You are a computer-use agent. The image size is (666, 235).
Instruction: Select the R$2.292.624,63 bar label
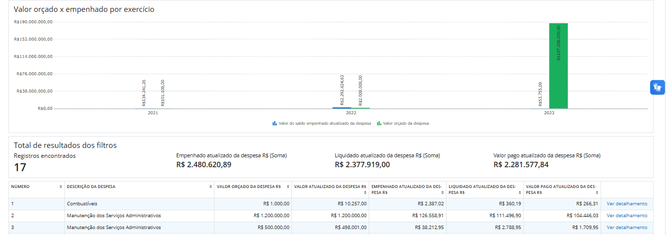pyautogui.click(x=342, y=90)
